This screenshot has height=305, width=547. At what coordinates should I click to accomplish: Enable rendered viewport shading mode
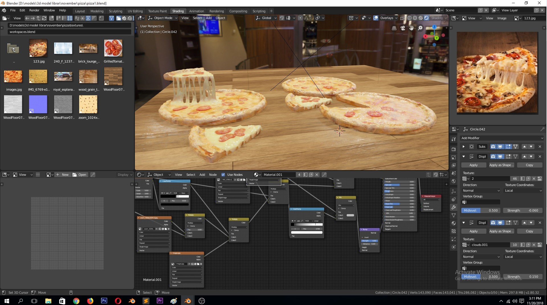(x=426, y=18)
